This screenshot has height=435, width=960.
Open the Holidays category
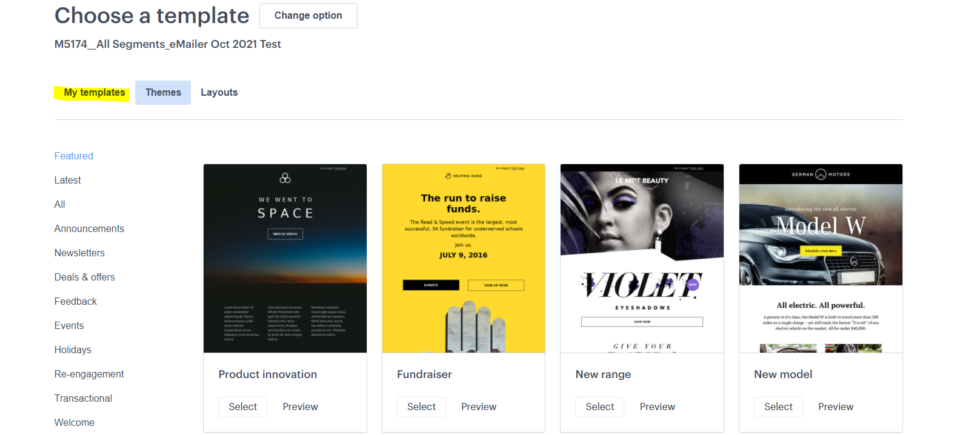click(73, 350)
